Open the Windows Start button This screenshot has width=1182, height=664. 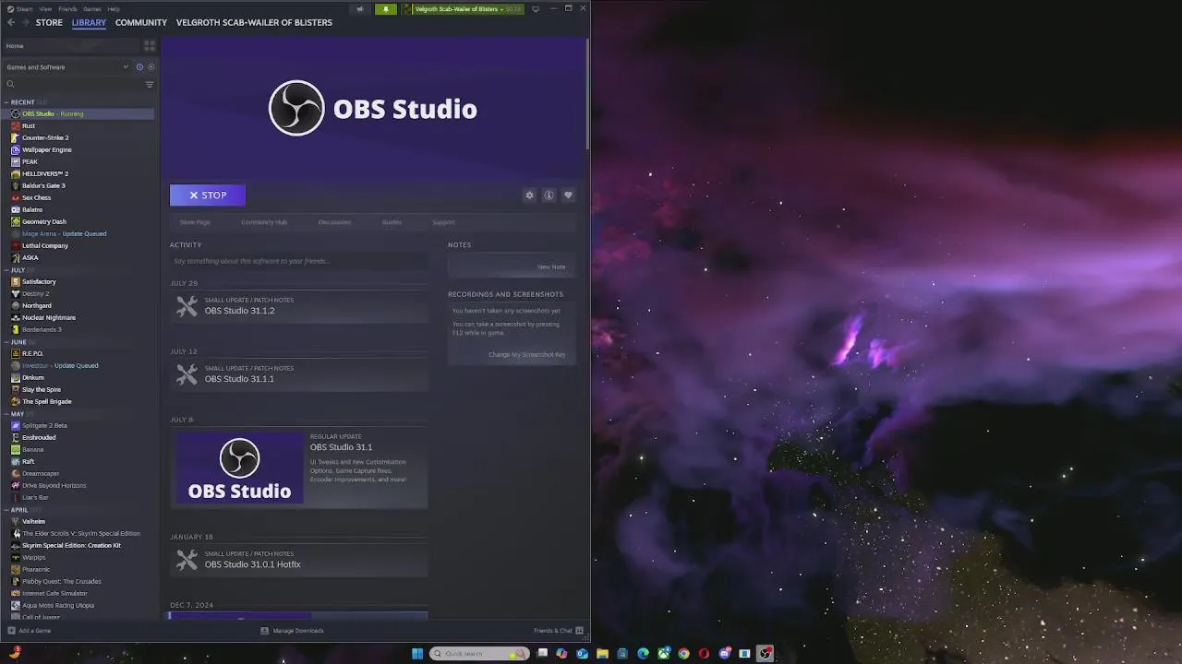click(x=417, y=654)
